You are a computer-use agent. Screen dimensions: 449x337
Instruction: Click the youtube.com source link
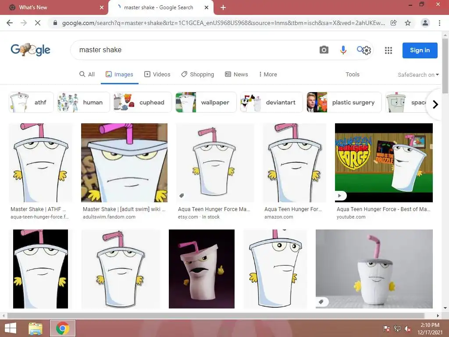coord(351,217)
